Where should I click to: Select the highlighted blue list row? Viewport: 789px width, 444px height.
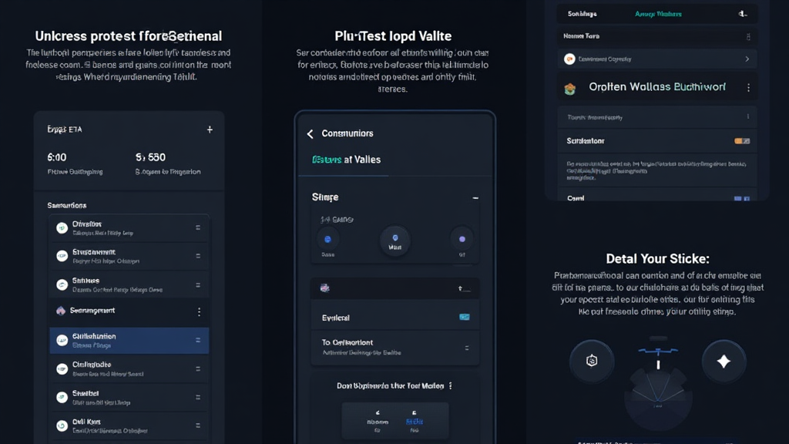129,341
